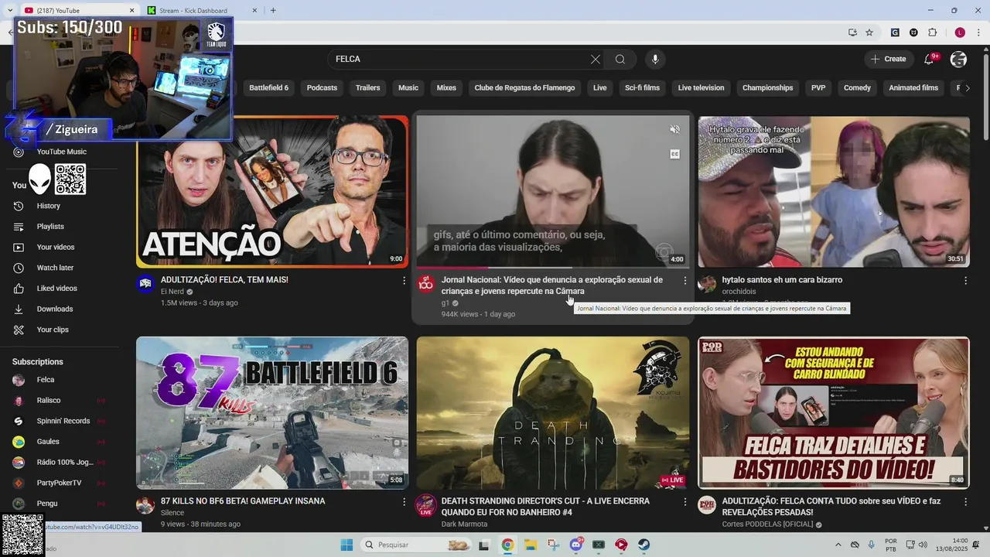
Task: Open Spinnin' Records subscription
Action: coord(63,421)
